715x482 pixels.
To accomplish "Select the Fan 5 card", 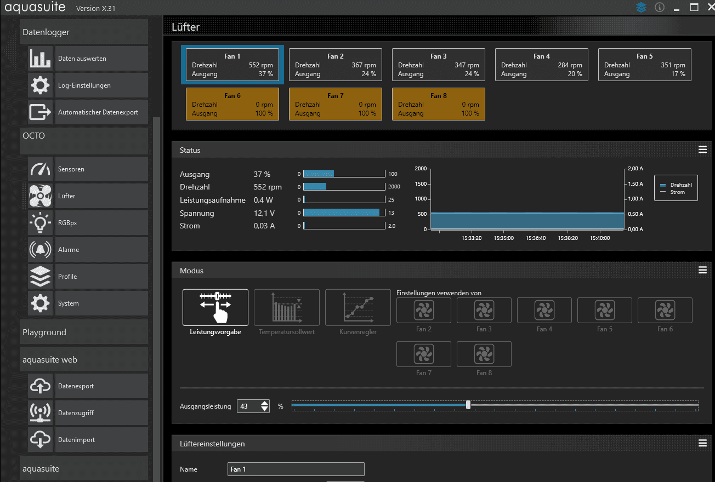I will click(x=645, y=65).
